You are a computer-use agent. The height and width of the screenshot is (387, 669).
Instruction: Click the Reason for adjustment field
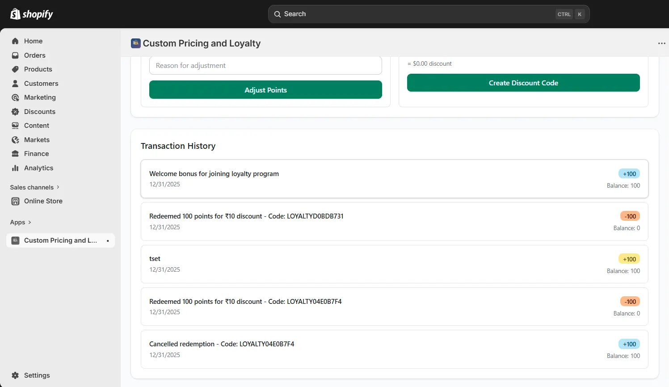point(265,65)
